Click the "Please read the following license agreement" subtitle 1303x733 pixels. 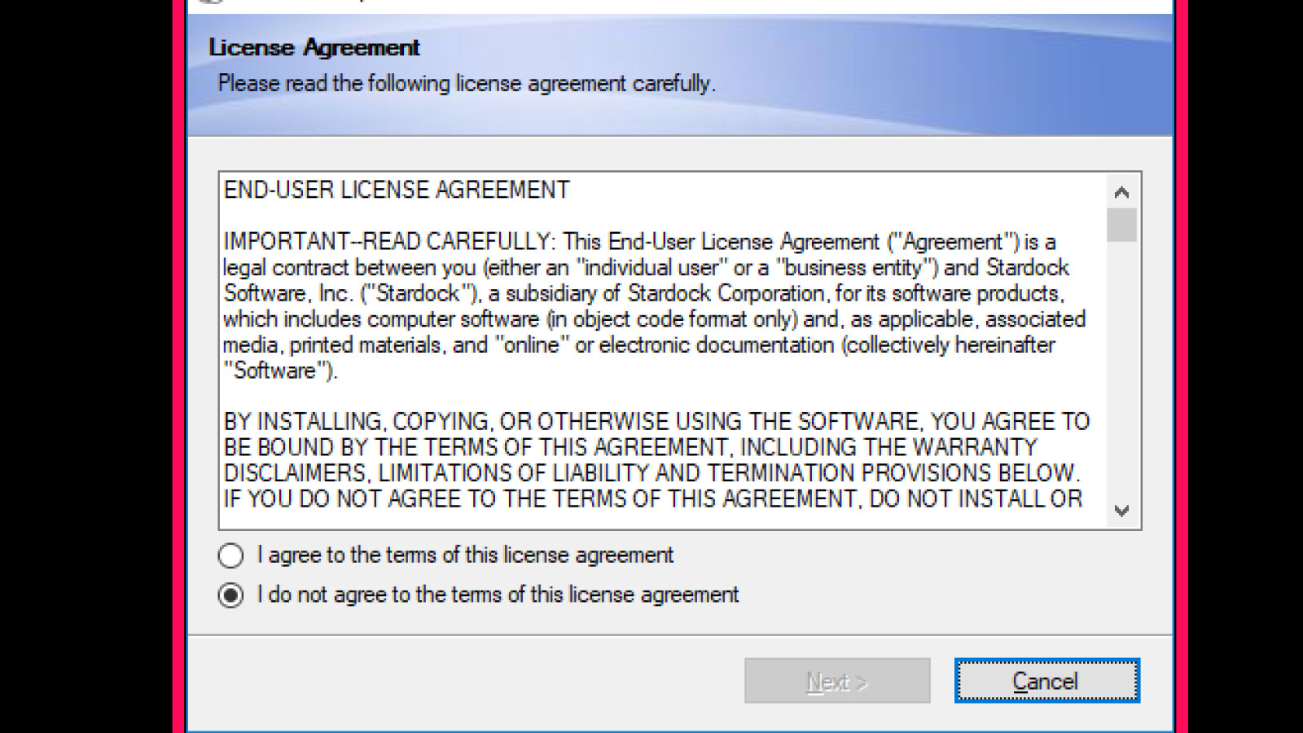(466, 84)
